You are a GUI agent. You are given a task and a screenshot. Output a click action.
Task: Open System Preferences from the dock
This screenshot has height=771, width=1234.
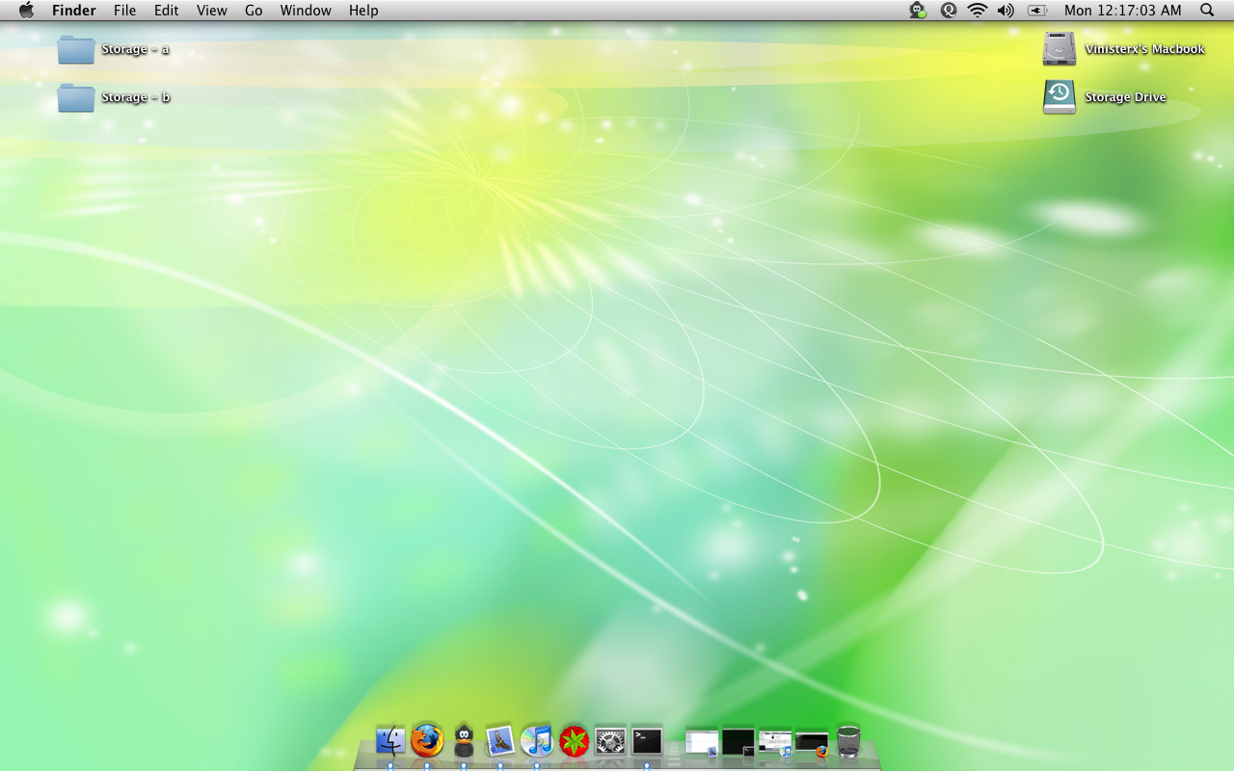click(x=610, y=741)
